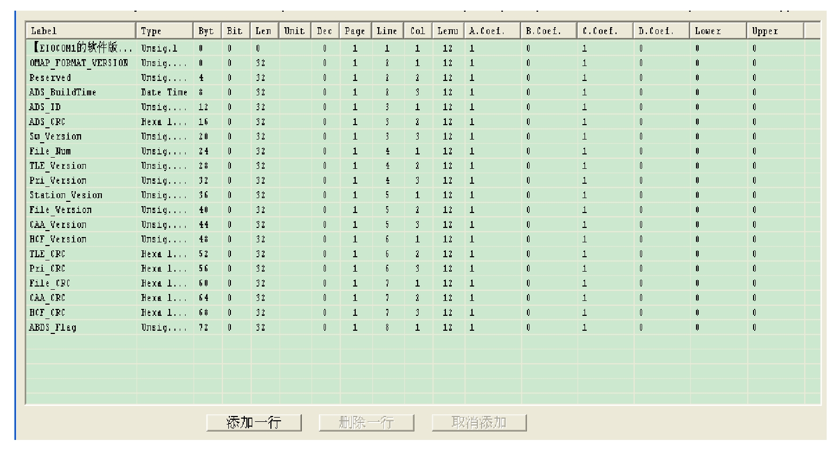Click the A.Coef. column header
This screenshot has width=840, height=449.
click(x=492, y=31)
